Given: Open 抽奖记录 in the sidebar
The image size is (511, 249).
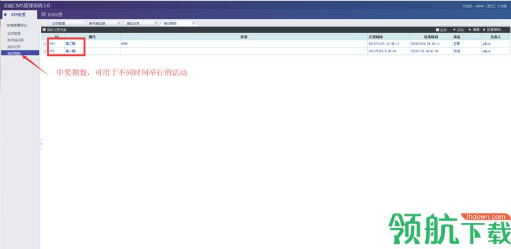Looking at the screenshot, I should point(14,46).
